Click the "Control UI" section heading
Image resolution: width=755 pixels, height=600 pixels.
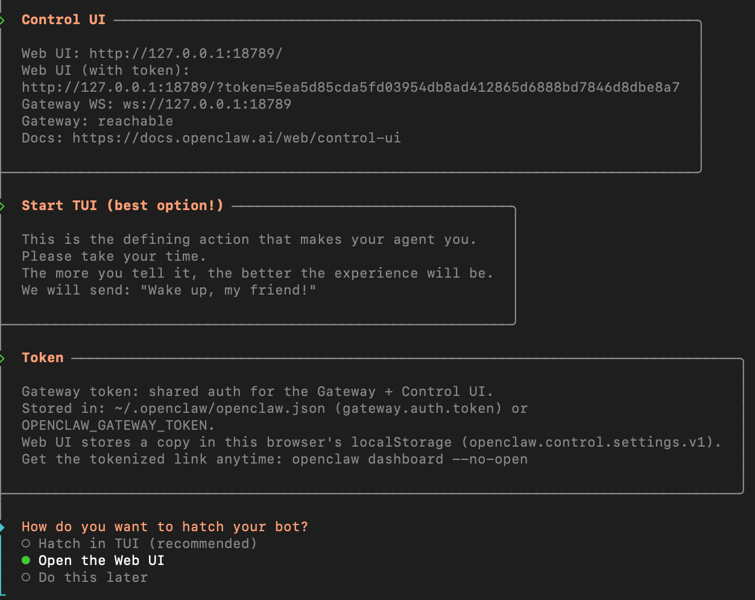pyautogui.click(x=63, y=20)
